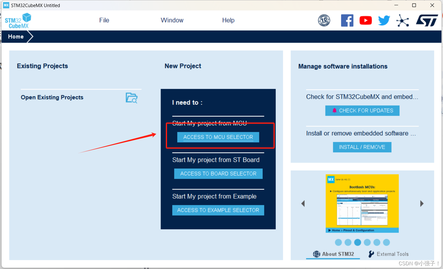The height and width of the screenshot is (269, 443).
Task: Select the first carousel dot
Action: click(338, 243)
